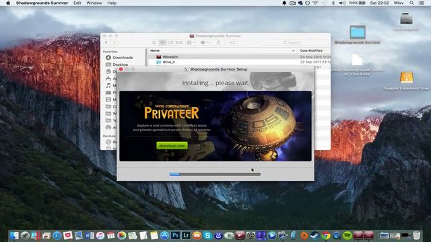Viewport: 431px width, 242px height.
Task: Click the Finder search field
Action: (x=295, y=42)
